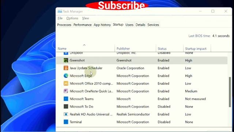Click Disabled status for Terminal
The width and height of the screenshot is (234, 132).
164,122
